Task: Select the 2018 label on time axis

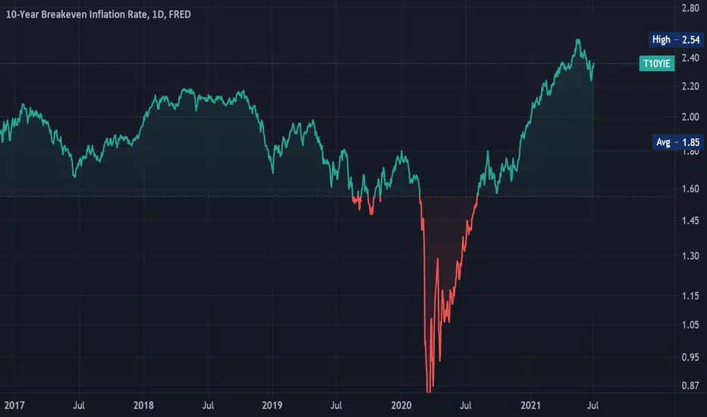Action: pos(143,406)
